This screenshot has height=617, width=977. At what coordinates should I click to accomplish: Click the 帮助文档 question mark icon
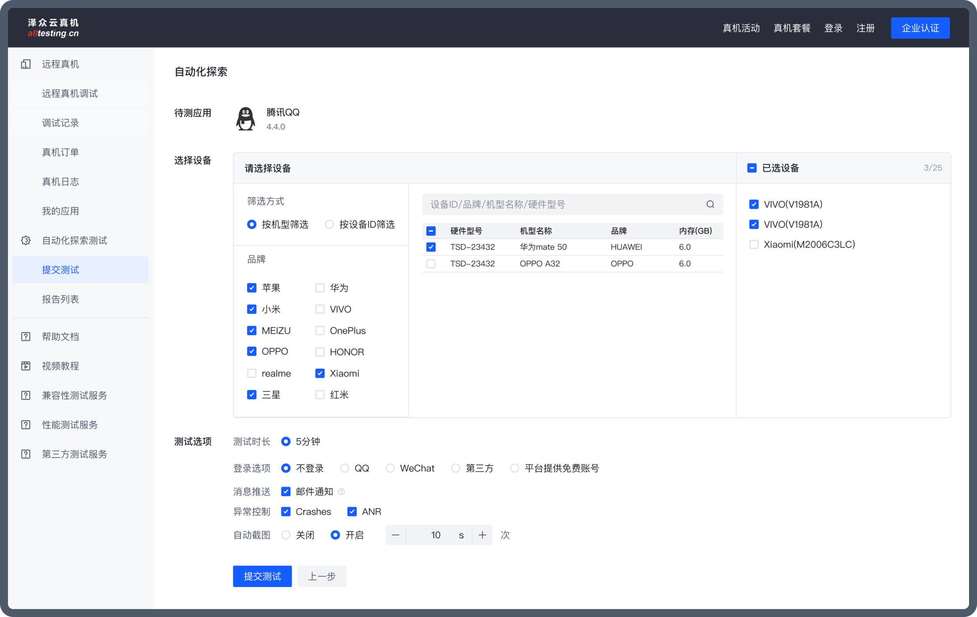pyautogui.click(x=26, y=337)
